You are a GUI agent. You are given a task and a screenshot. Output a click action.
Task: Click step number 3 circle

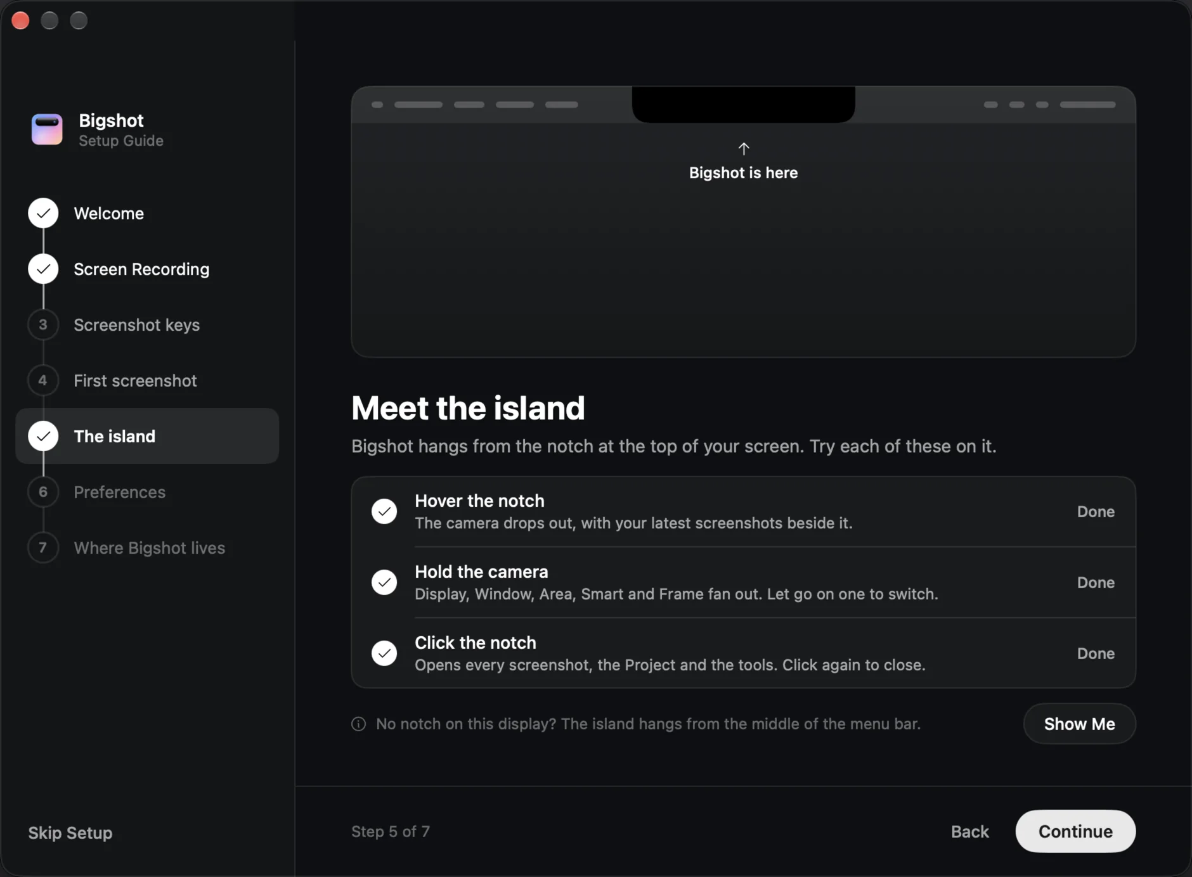pos(43,325)
